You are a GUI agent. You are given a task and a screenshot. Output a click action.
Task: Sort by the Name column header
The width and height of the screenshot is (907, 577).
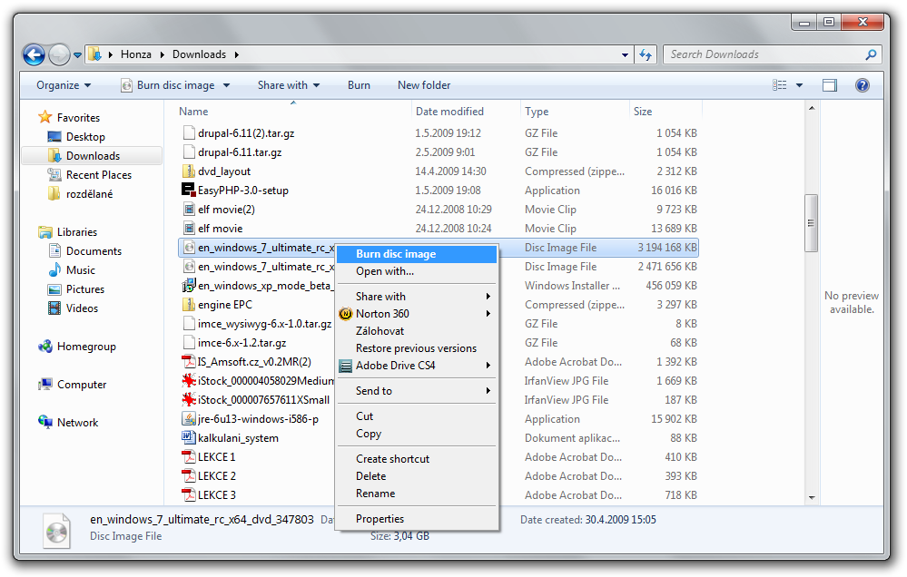[193, 111]
